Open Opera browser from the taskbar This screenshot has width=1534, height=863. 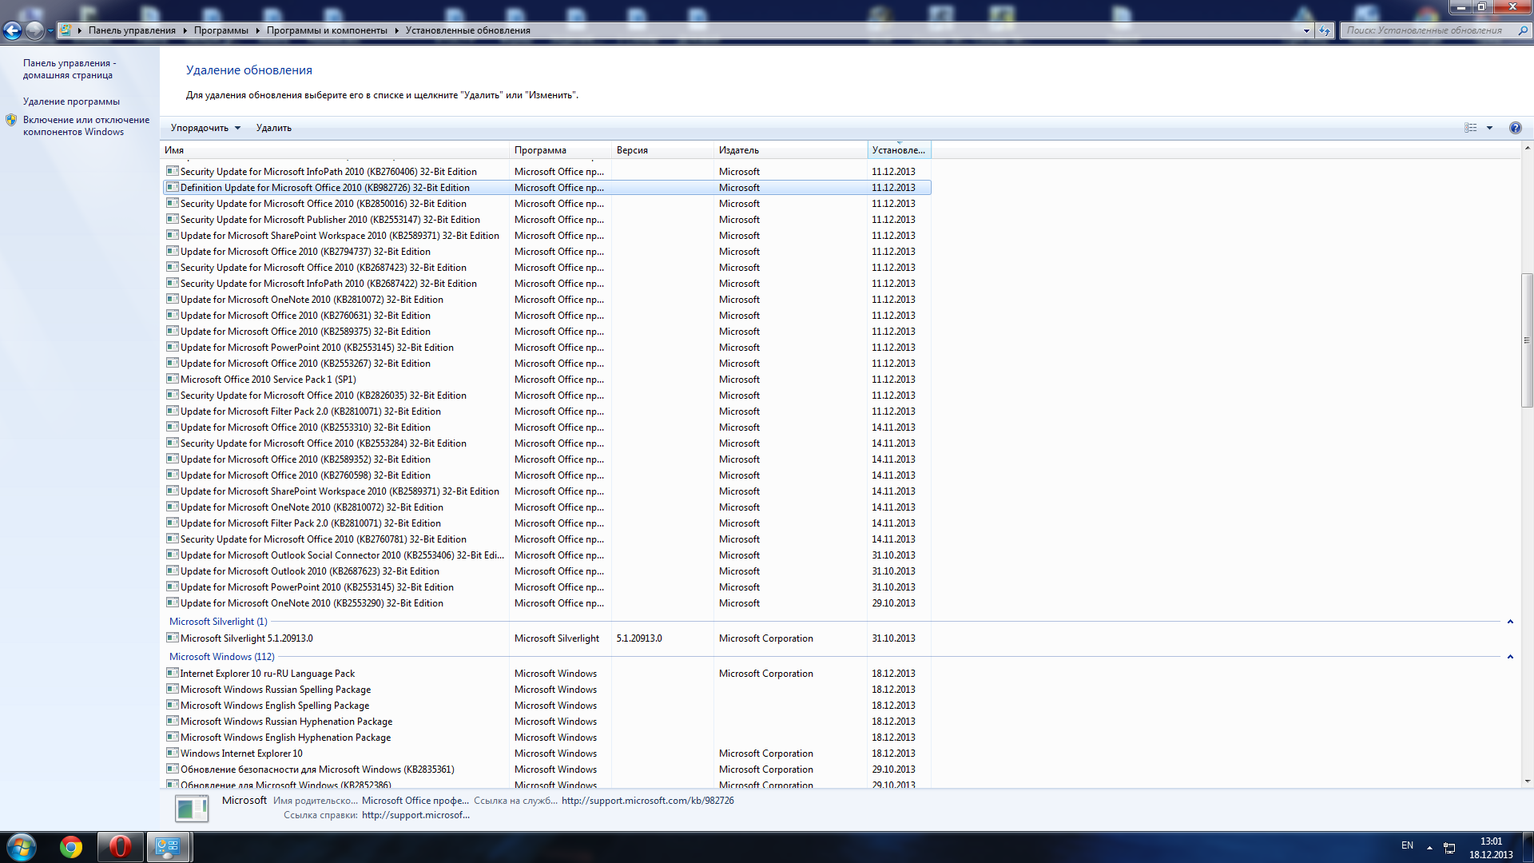click(x=120, y=847)
